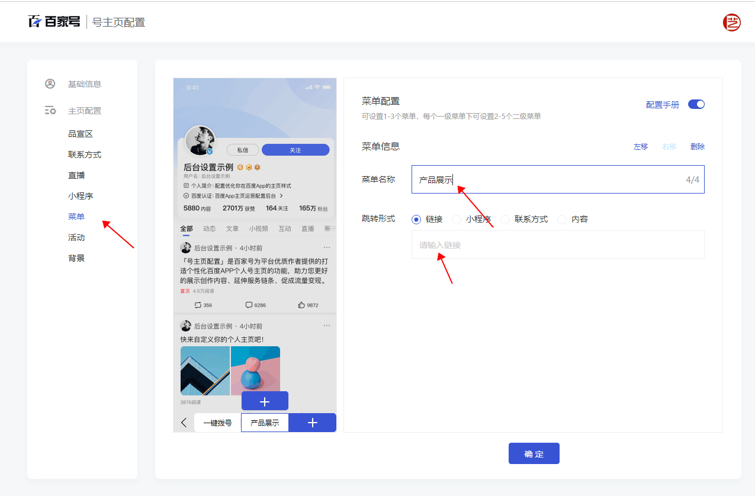Open more options on first post
This screenshot has width=755, height=496.
coord(327,247)
